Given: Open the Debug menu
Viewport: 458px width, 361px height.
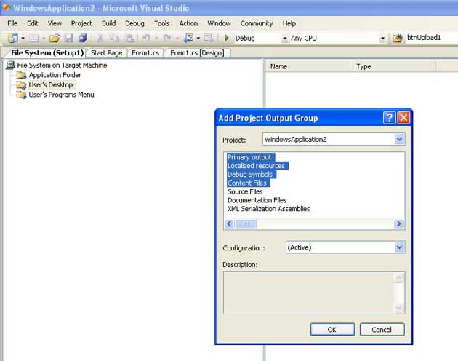Looking at the screenshot, I should [134, 23].
